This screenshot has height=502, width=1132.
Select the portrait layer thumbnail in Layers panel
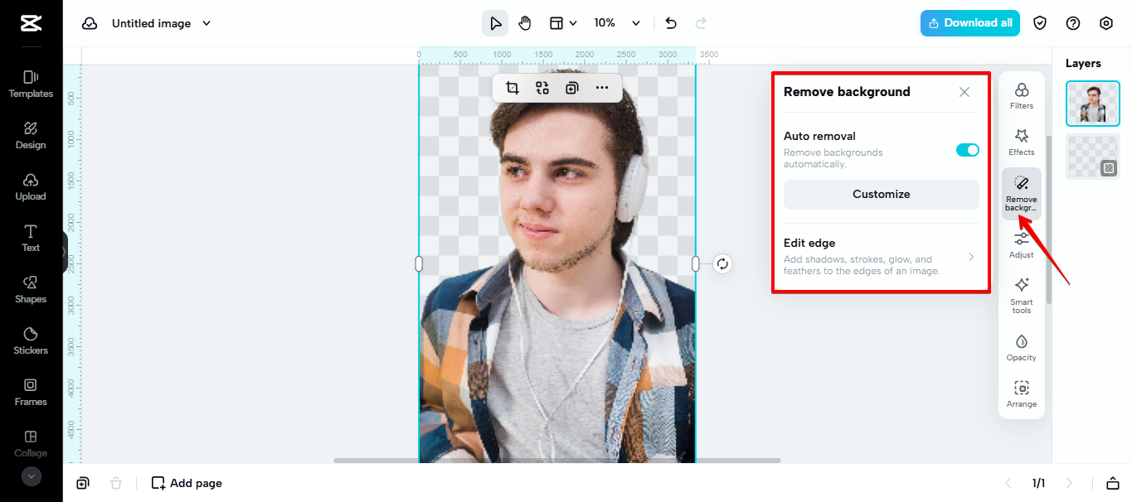[x=1092, y=103]
